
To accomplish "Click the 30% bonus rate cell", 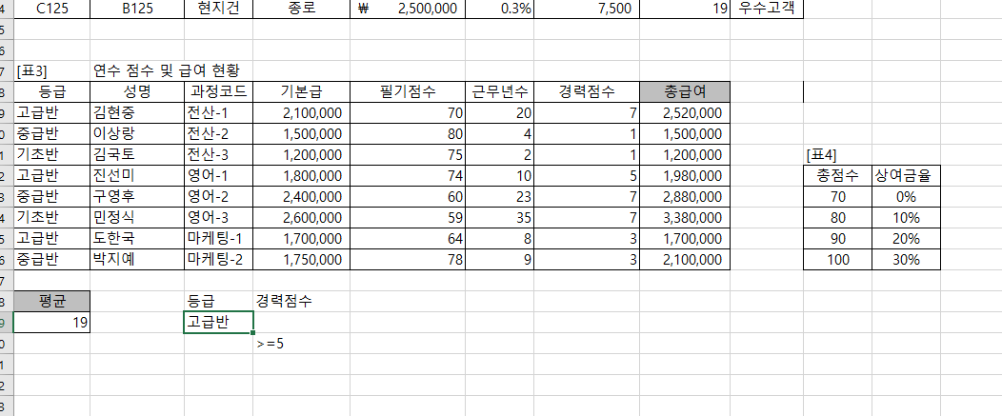I will click(907, 259).
